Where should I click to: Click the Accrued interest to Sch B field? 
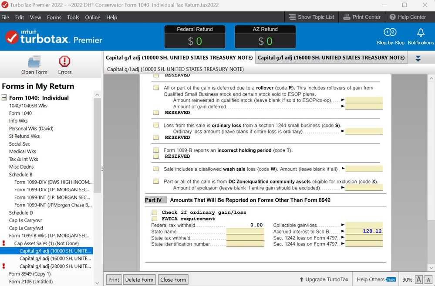tap(364, 231)
